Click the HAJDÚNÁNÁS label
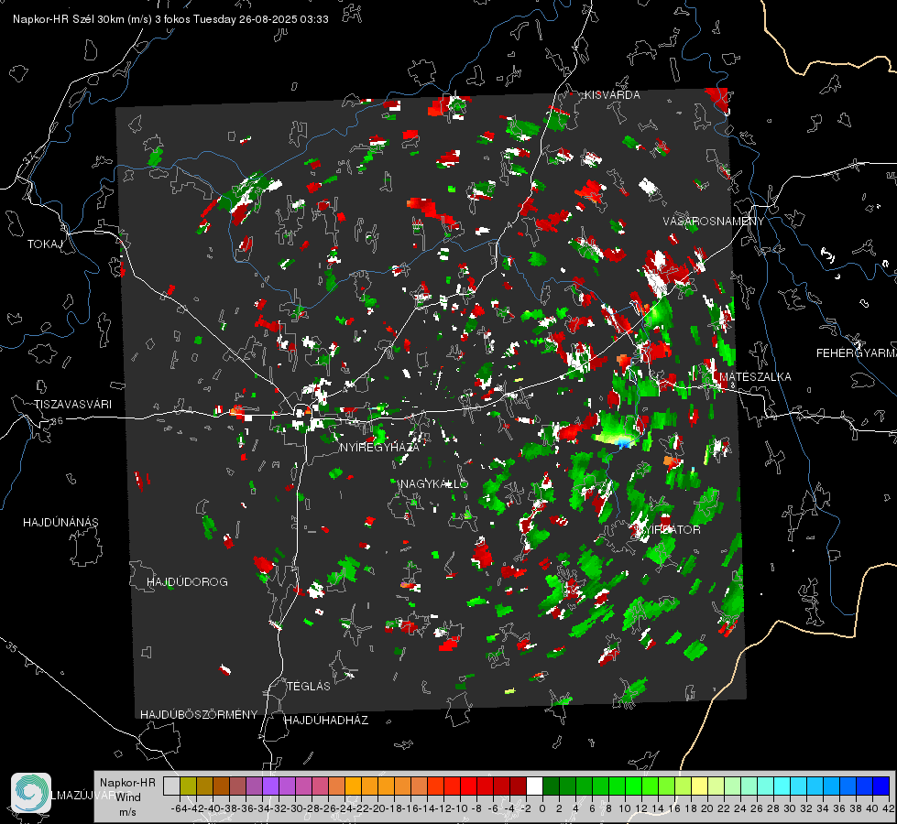The image size is (897, 824). 60,523
